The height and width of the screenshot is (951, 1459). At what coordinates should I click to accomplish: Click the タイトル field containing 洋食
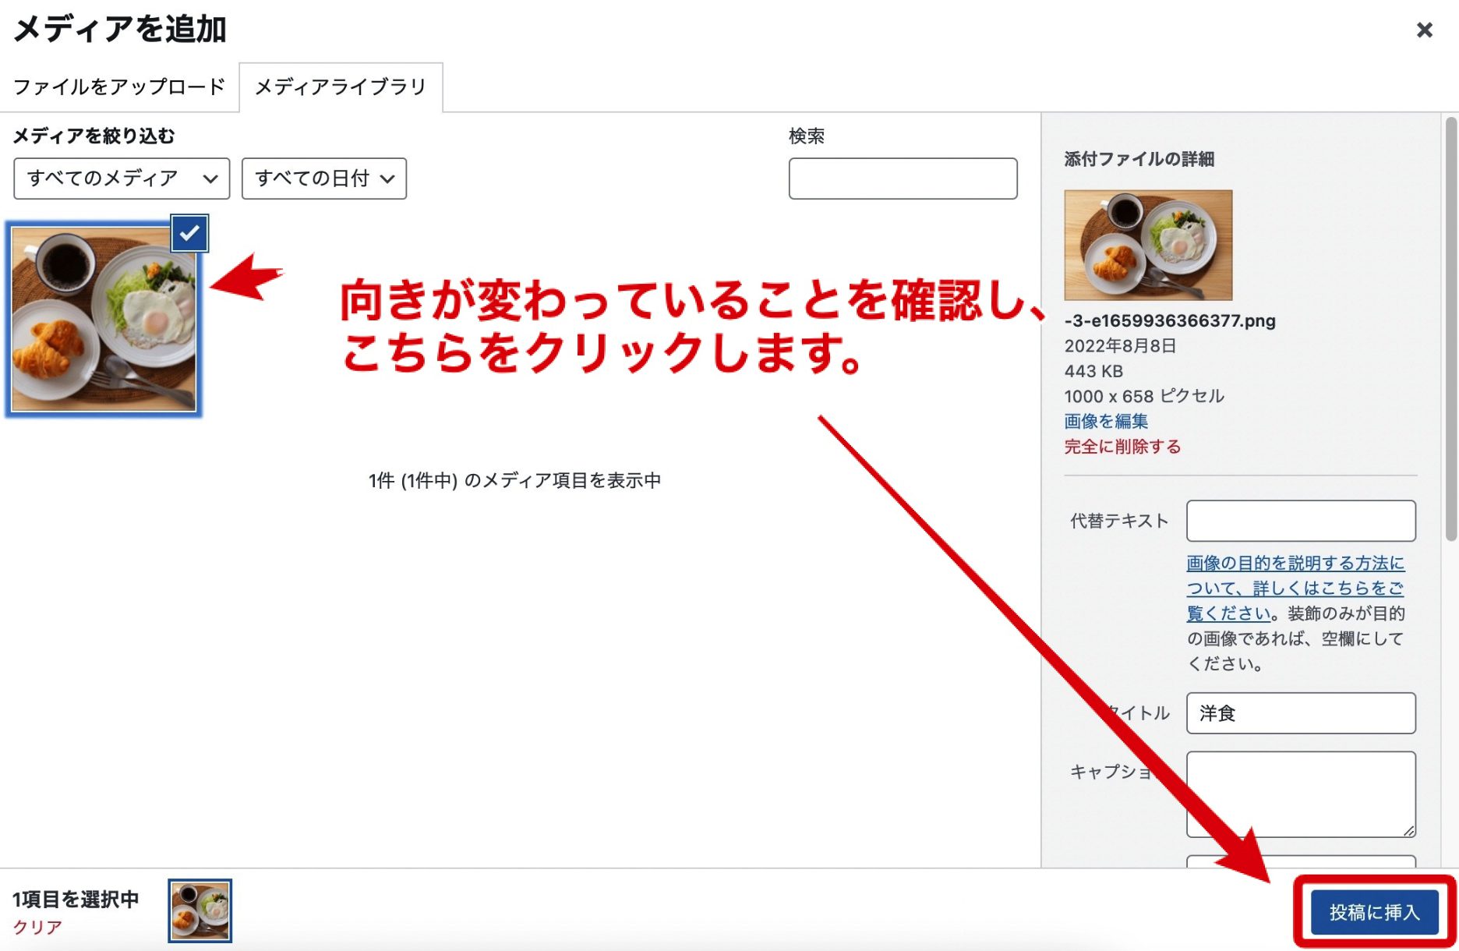pos(1301,713)
